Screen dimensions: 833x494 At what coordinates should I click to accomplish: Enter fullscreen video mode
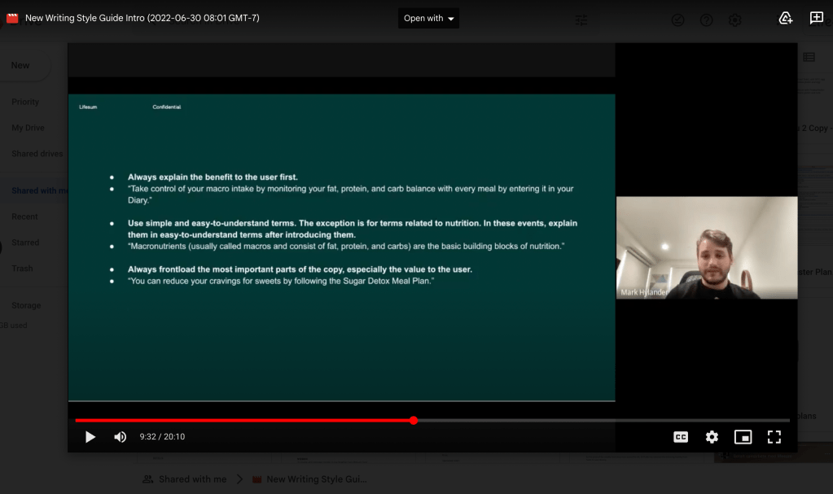click(x=774, y=437)
